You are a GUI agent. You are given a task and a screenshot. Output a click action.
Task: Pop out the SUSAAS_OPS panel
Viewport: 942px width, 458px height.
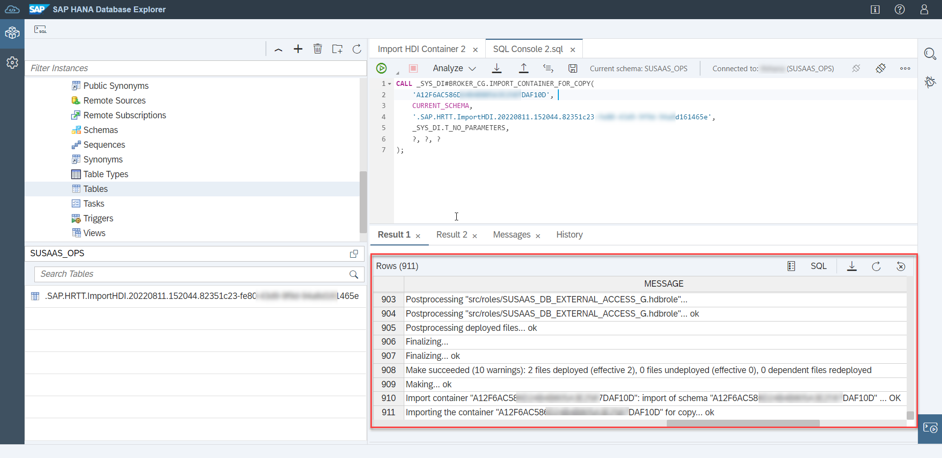tap(354, 253)
